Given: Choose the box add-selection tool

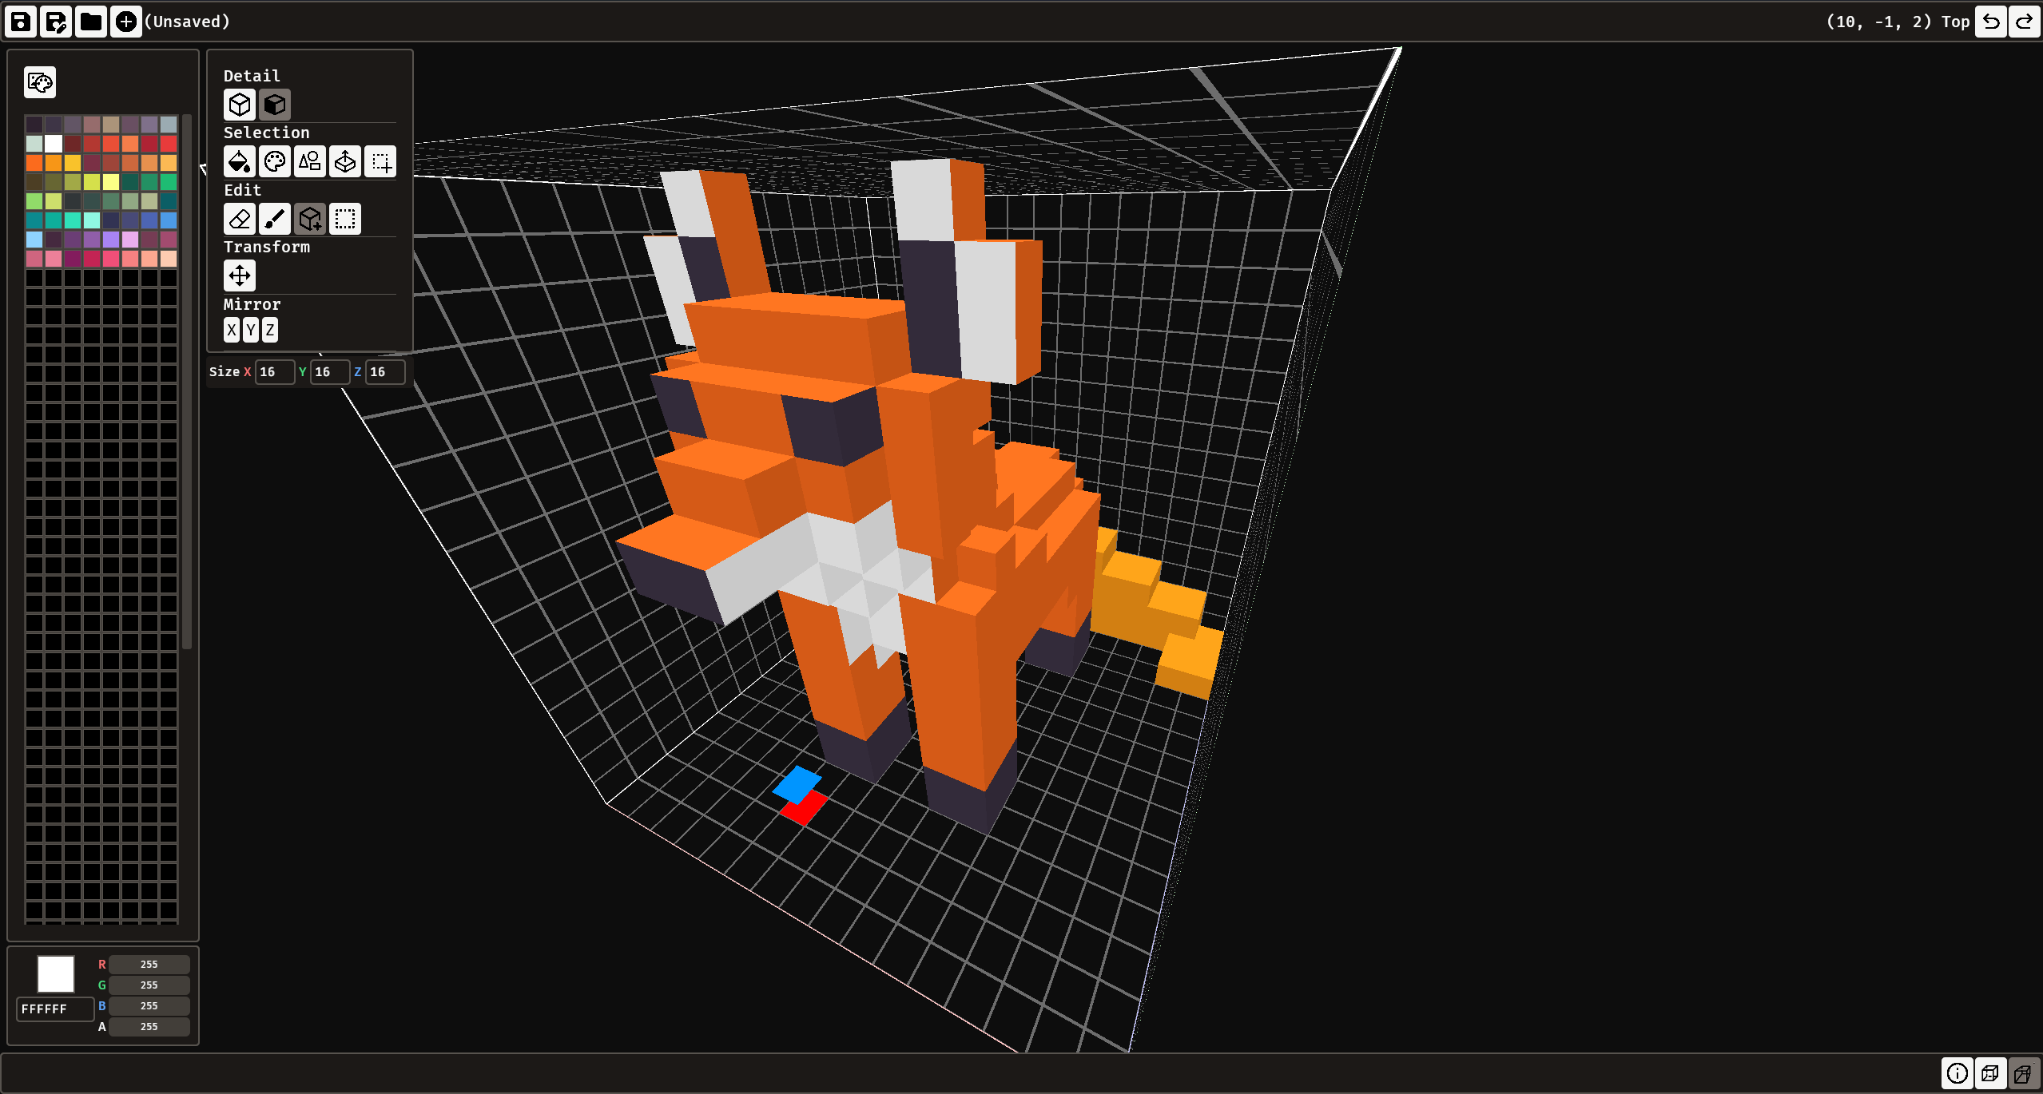Looking at the screenshot, I should (380, 161).
